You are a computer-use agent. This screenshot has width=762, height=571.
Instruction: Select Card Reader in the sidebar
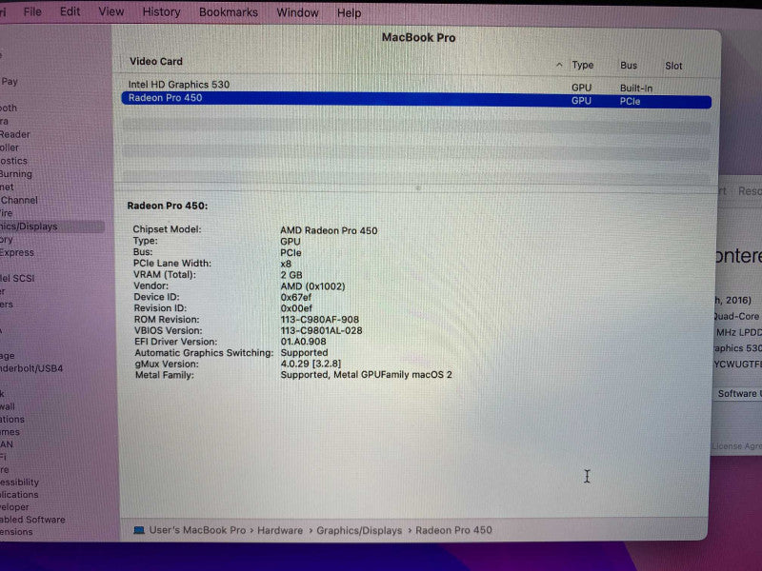click(x=15, y=134)
